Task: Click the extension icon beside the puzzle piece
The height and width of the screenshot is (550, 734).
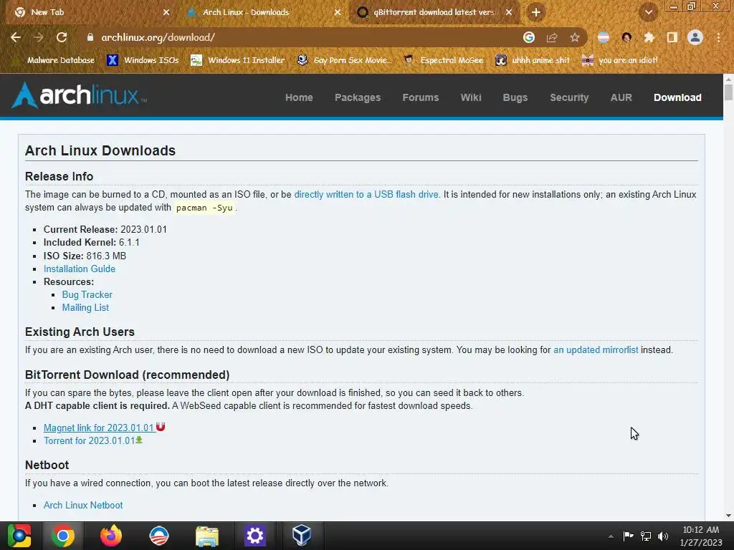Action: coord(626,37)
